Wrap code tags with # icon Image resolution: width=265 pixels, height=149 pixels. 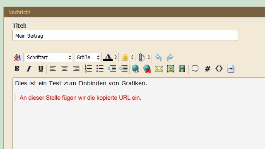click(x=207, y=69)
